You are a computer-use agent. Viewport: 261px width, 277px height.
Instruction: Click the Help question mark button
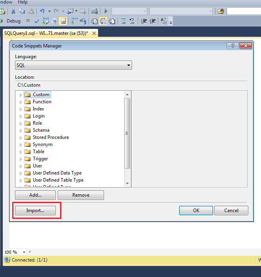233,46
